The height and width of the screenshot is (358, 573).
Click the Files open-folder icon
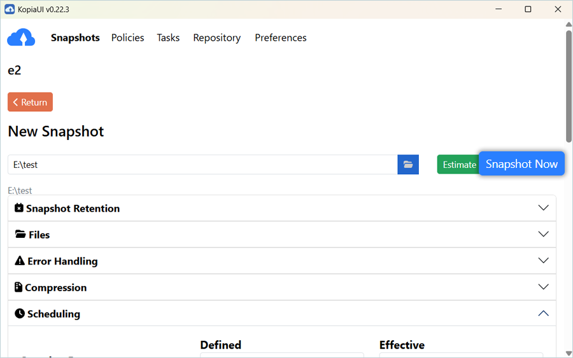(20, 235)
